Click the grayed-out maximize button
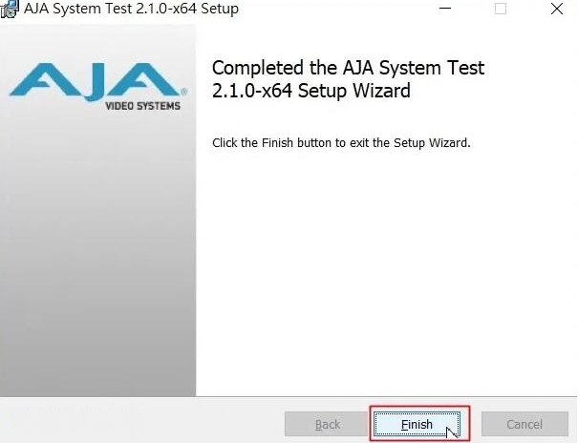Image resolution: width=578 pixels, height=443 pixels. coord(501,9)
